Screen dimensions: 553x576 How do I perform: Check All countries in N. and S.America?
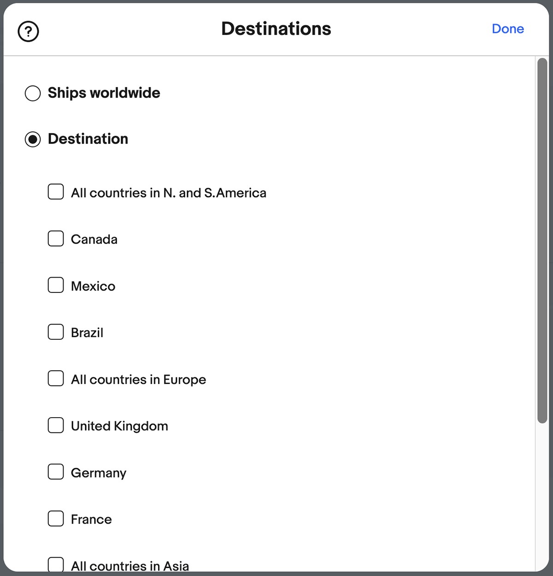coord(56,192)
